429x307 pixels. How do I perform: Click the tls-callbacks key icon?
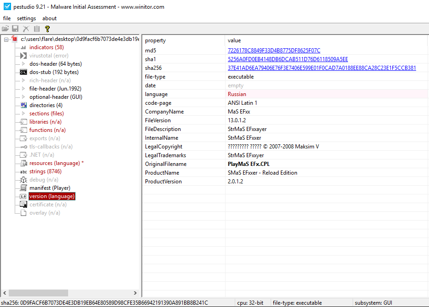pos(23,147)
